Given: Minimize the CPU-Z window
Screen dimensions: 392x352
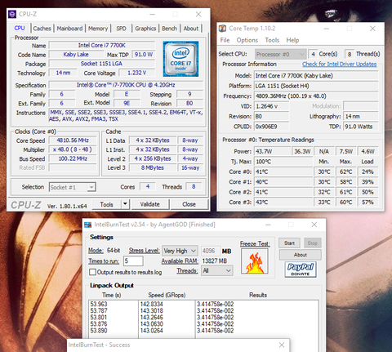Looking at the screenshot, I should [x=153, y=14].
